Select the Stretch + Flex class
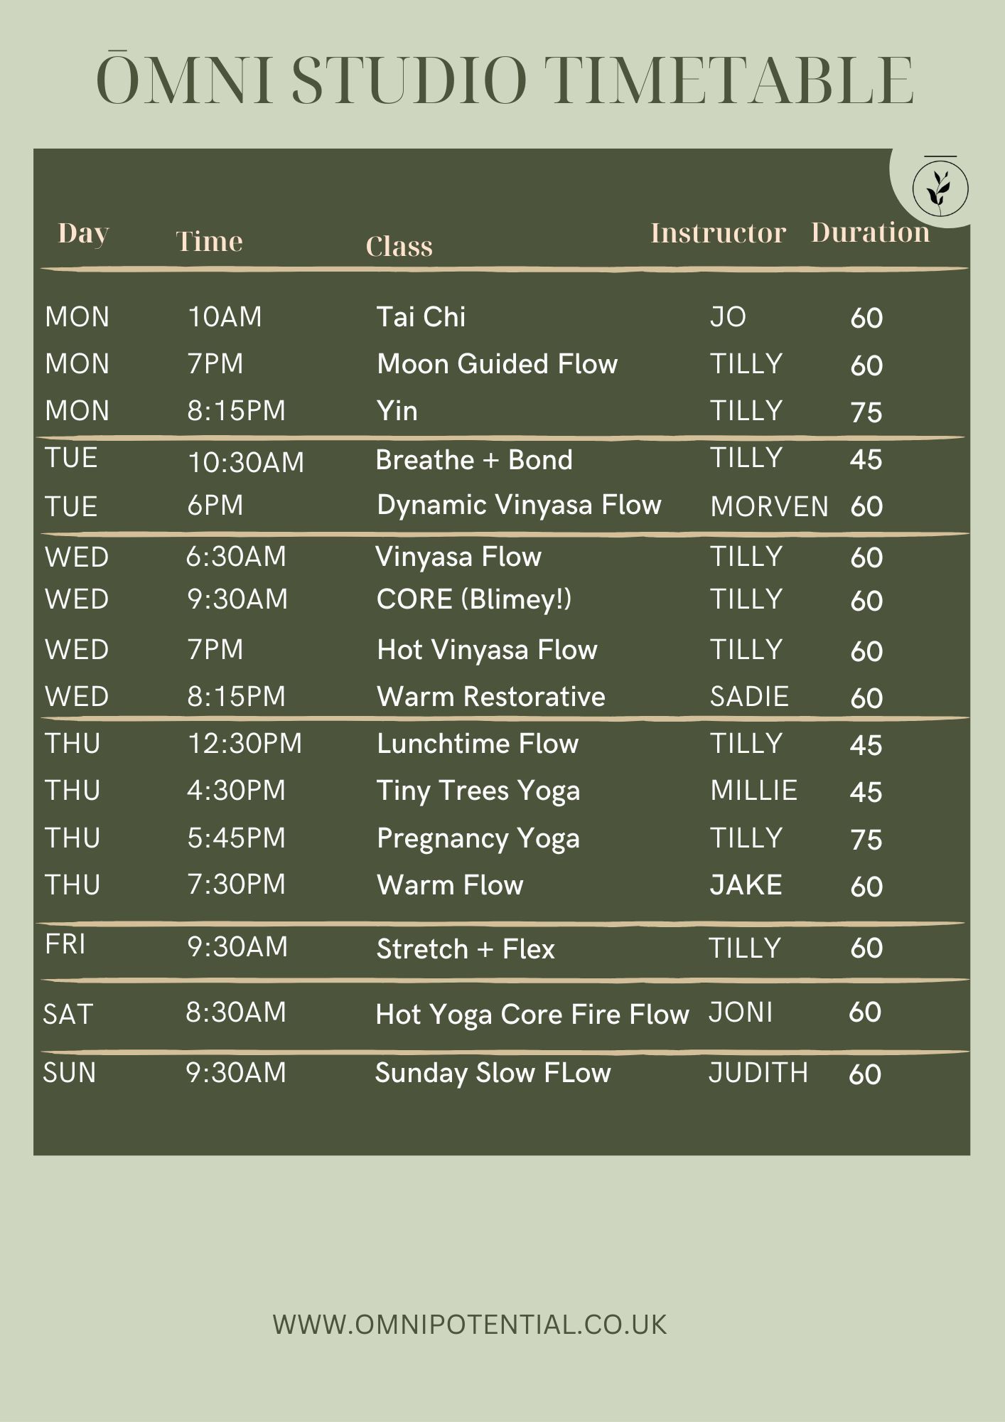The height and width of the screenshot is (1422, 1005). (x=465, y=949)
